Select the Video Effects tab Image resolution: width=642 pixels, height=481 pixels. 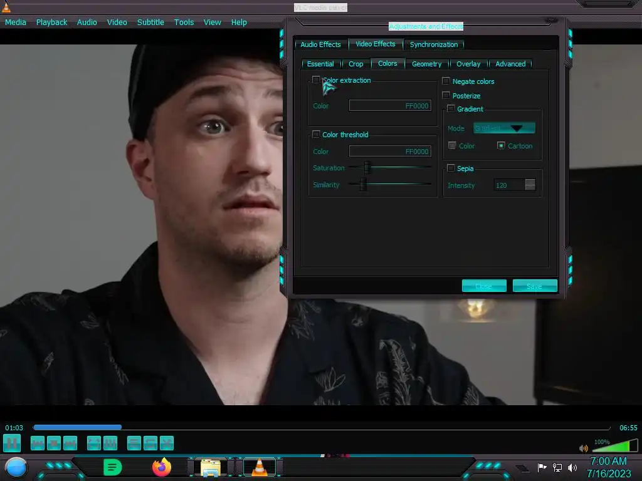(376, 44)
